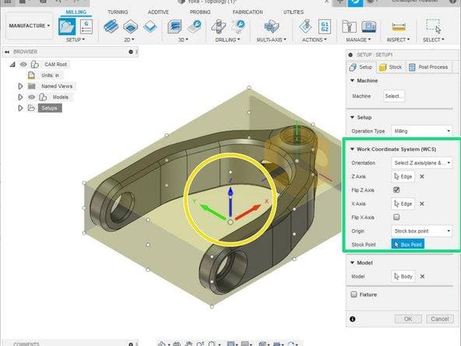The image size is (461, 346).
Task: Switch to the UTILITIES ribbon tab
Action: click(294, 12)
